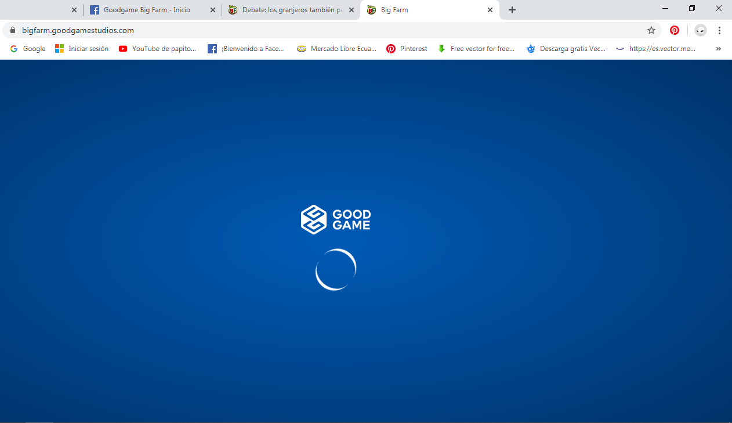Close the Goodgame Big Farm - Inicio tab
This screenshot has width=732, height=423.
click(x=213, y=10)
